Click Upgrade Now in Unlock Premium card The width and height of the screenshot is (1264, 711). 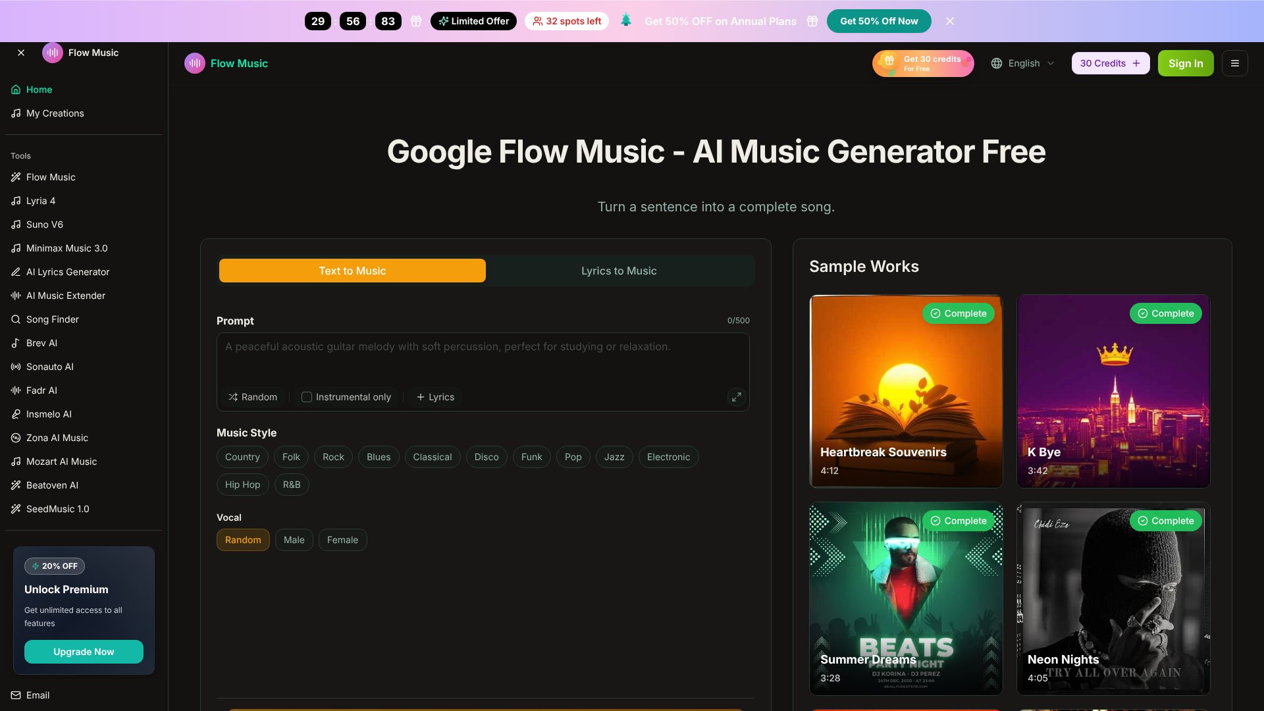tap(84, 652)
